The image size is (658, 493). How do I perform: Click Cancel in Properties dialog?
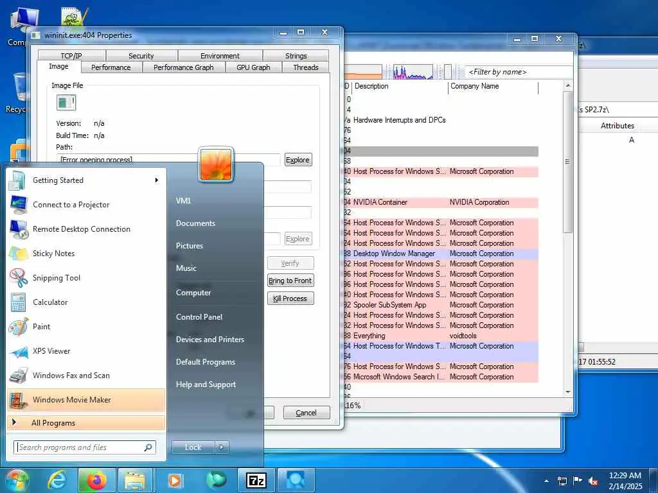(x=307, y=413)
